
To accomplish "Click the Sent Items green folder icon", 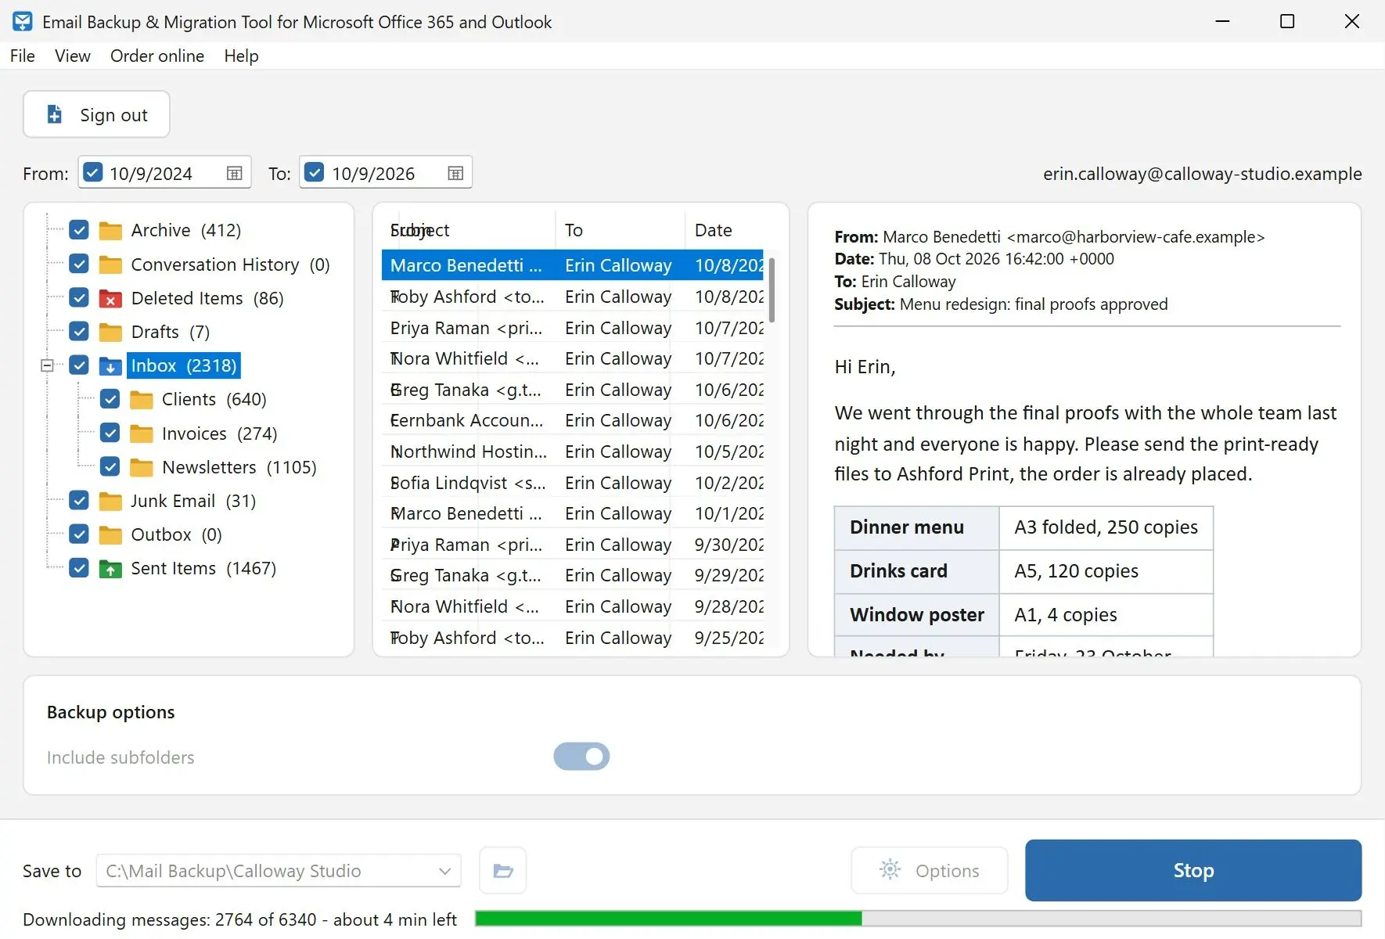I will (110, 569).
